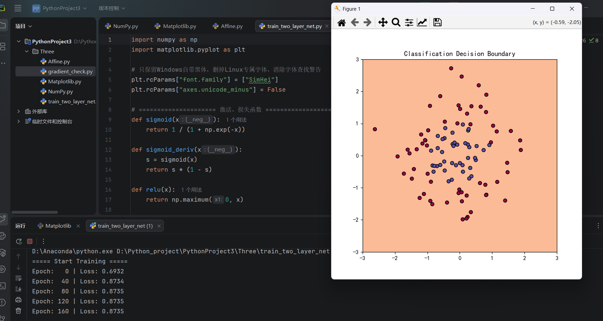603x321 pixels.
Task: Clear console output with the trash icon
Action: point(18,311)
